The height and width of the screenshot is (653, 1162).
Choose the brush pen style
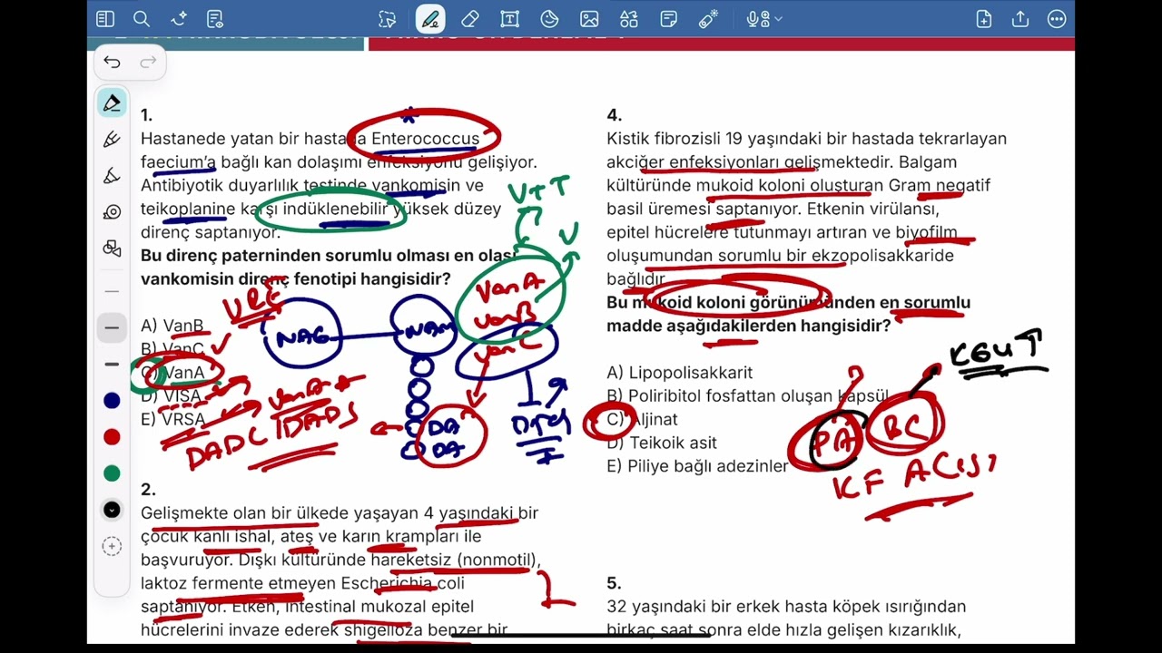[x=112, y=175]
